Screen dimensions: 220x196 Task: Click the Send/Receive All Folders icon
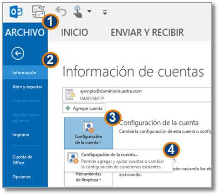click(x=39, y=12)
